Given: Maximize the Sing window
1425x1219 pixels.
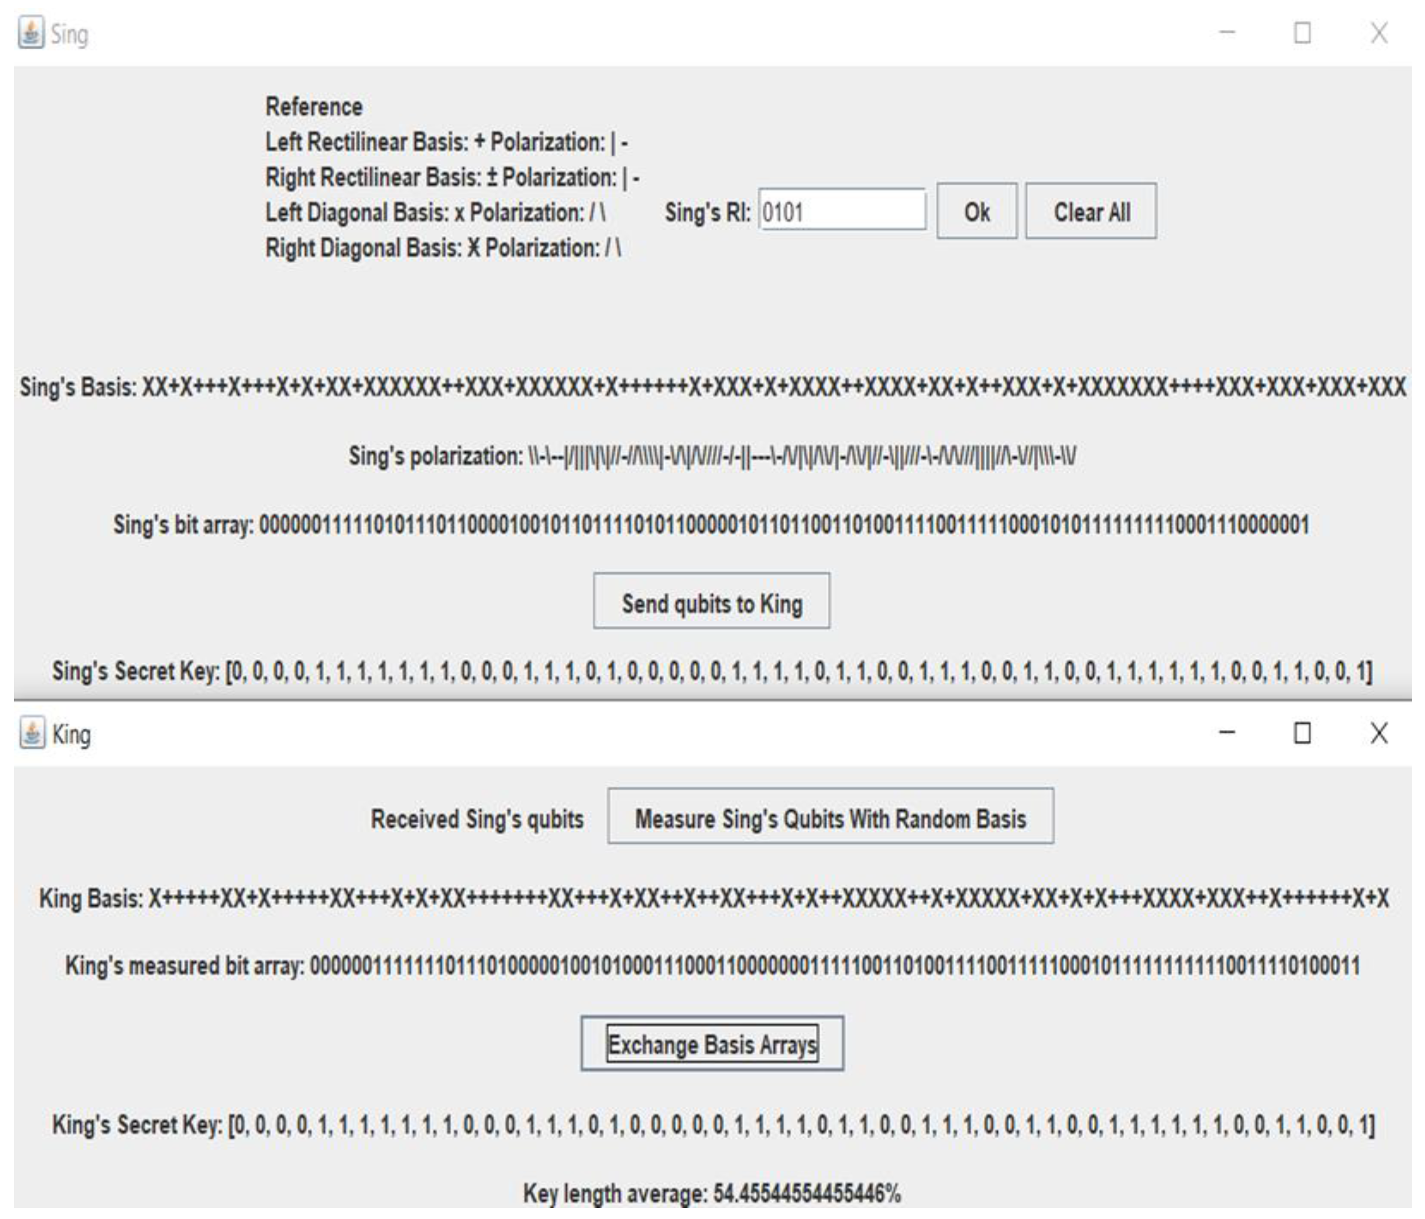Looking at the screenshot, I should pyautogui.click(x=1302, y=32).
